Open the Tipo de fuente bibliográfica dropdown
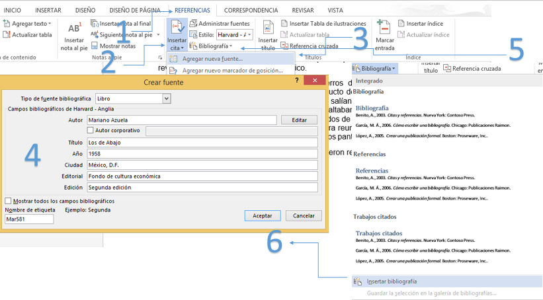 click(x=167, y=98)
